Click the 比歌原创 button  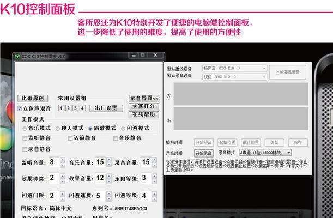(x=33, y=98)
